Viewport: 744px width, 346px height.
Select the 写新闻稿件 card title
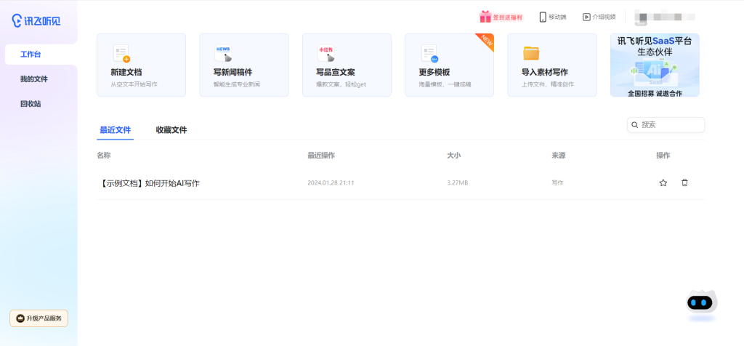[x=232, y=72]
